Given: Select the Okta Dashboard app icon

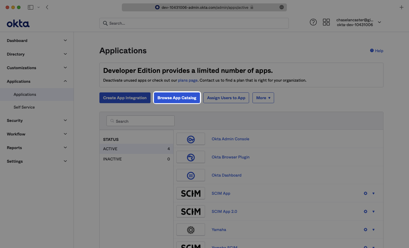Looking at the screenshot, I should pyautogui.click(x=191, y=175).
